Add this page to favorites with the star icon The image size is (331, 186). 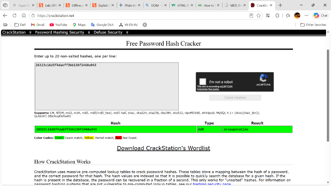[258, 15]
